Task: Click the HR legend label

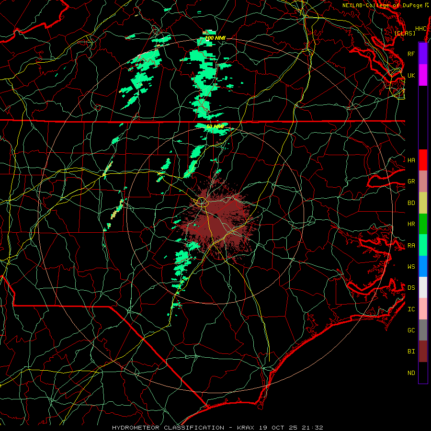Action: click(x=411, y=224)
